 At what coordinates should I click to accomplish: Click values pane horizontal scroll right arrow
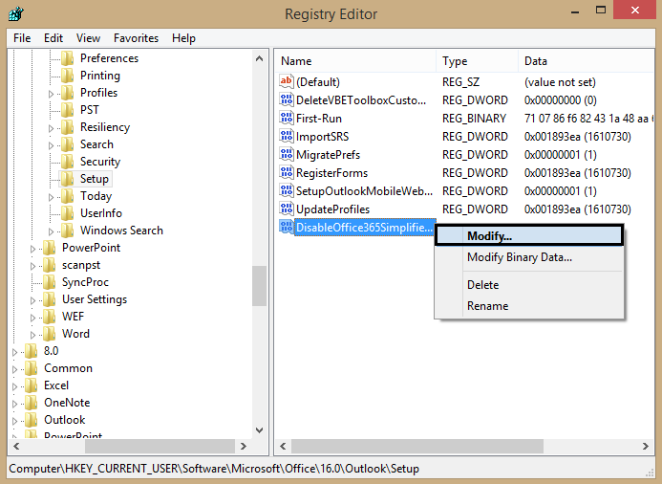click(x=646, y=446)
